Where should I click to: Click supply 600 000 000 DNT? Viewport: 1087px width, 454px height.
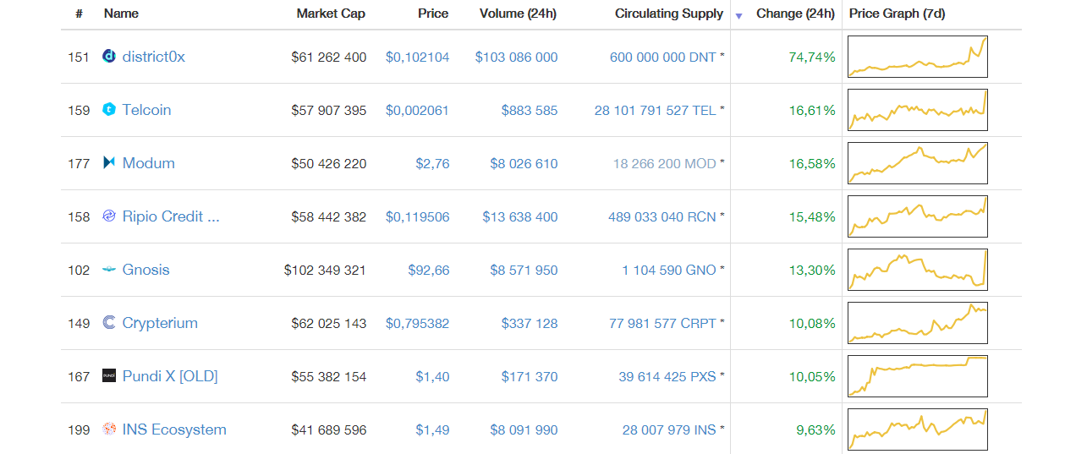click(663, 57)
